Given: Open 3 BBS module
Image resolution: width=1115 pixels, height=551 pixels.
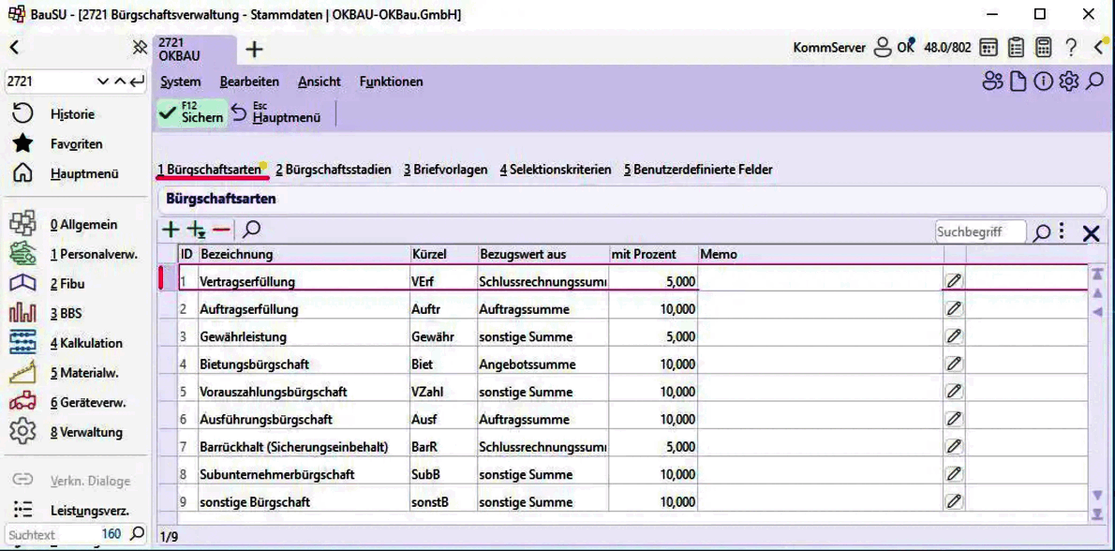Looking at the screenshot, I should click(x=66, y=314).
